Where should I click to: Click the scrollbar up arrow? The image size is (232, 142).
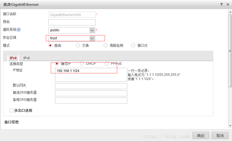[x=230, y=12]
